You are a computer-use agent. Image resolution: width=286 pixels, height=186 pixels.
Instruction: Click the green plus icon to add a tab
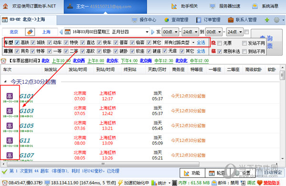click(267, 20)
